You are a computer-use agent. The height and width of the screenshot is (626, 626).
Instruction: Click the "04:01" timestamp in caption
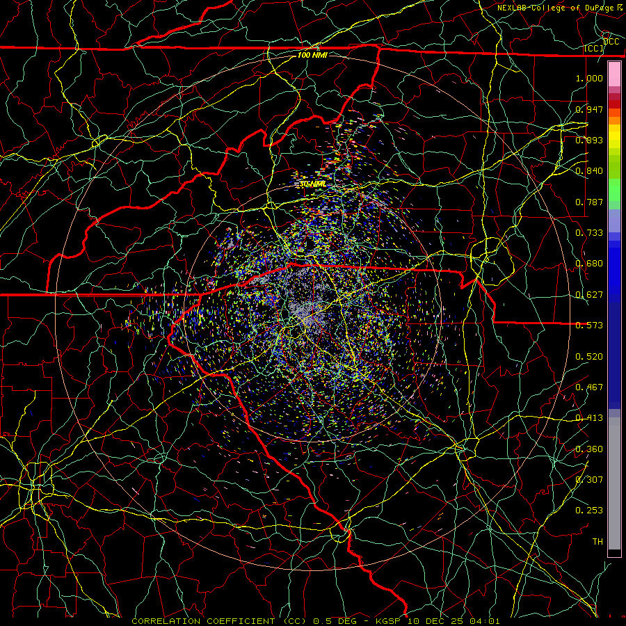(485, 621)
